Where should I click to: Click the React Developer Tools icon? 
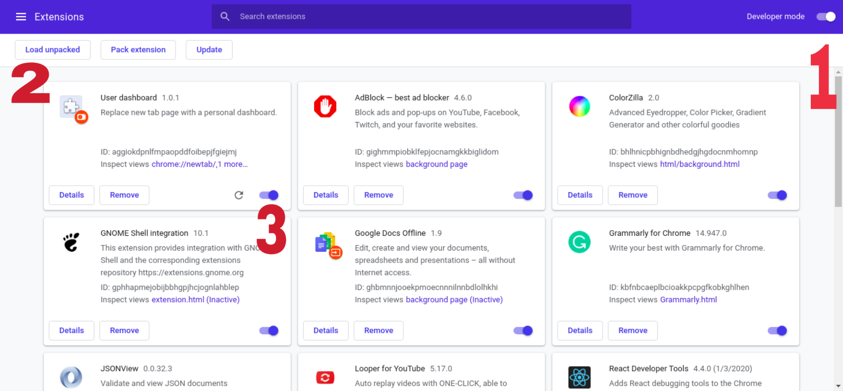[x=579, y=377]
